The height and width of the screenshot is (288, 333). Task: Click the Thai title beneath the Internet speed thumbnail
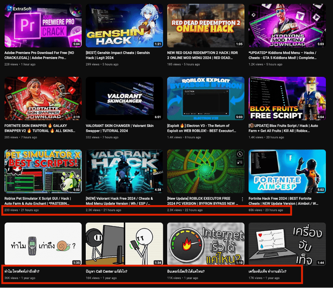[186, 271]
